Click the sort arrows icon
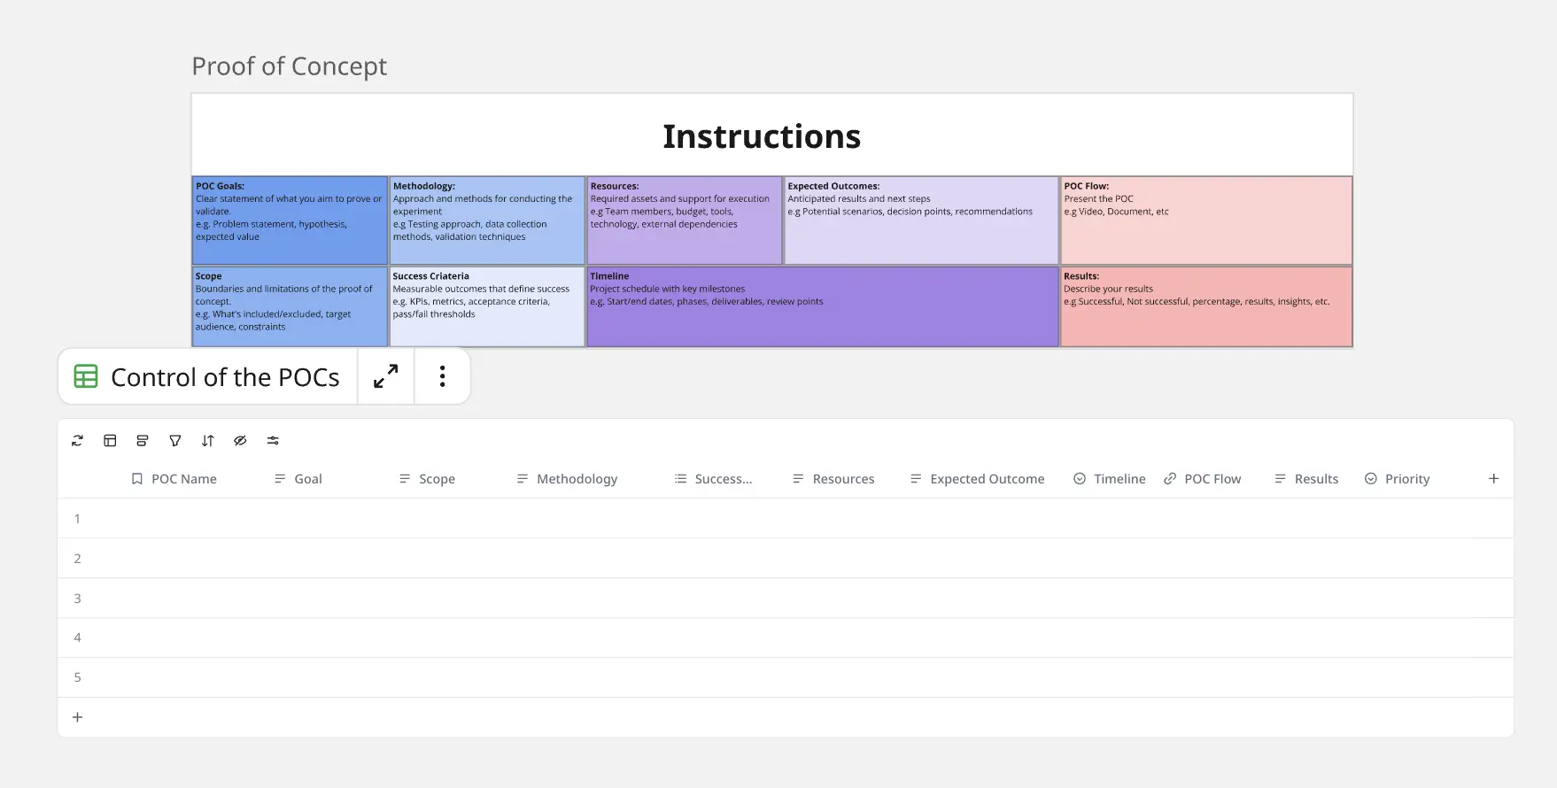 207,440
